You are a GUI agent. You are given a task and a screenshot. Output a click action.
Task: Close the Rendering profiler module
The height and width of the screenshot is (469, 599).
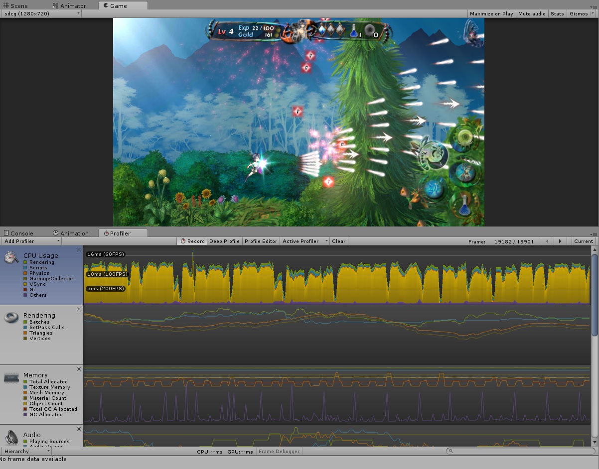coord(79,309)
